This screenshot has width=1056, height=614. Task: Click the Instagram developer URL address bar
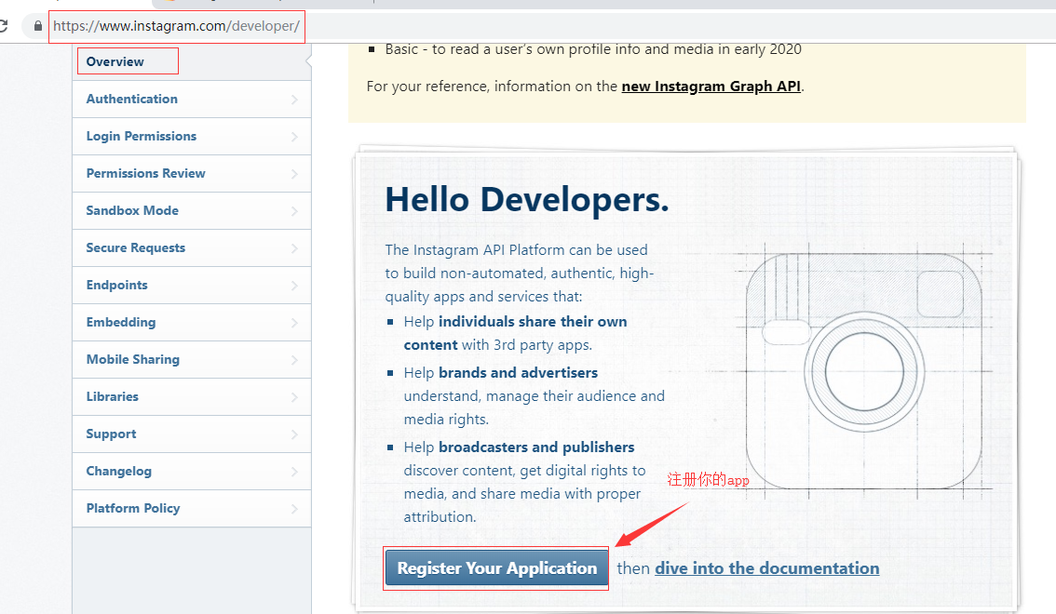pos(176,26)
